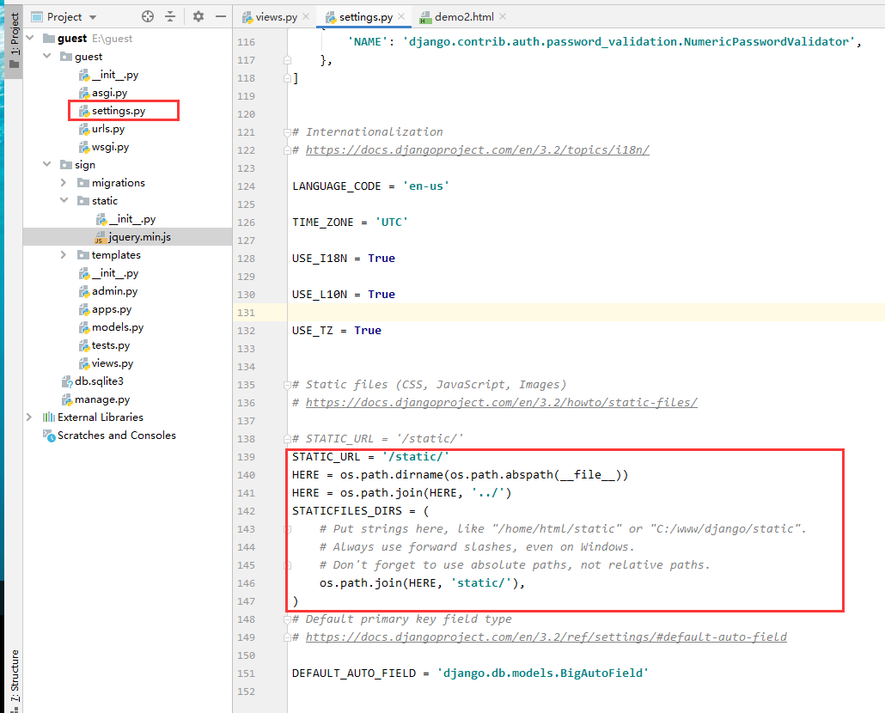The height and width of the screenshot is (713, 885).
Task: Click line number 140 in the gutter
Action: tap(247, 474)
